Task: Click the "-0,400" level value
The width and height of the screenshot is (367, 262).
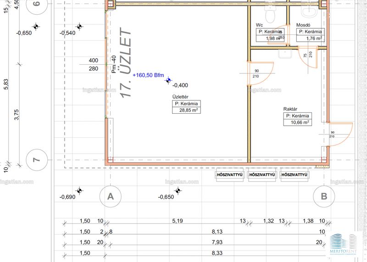Action: (x=180, y=85)
